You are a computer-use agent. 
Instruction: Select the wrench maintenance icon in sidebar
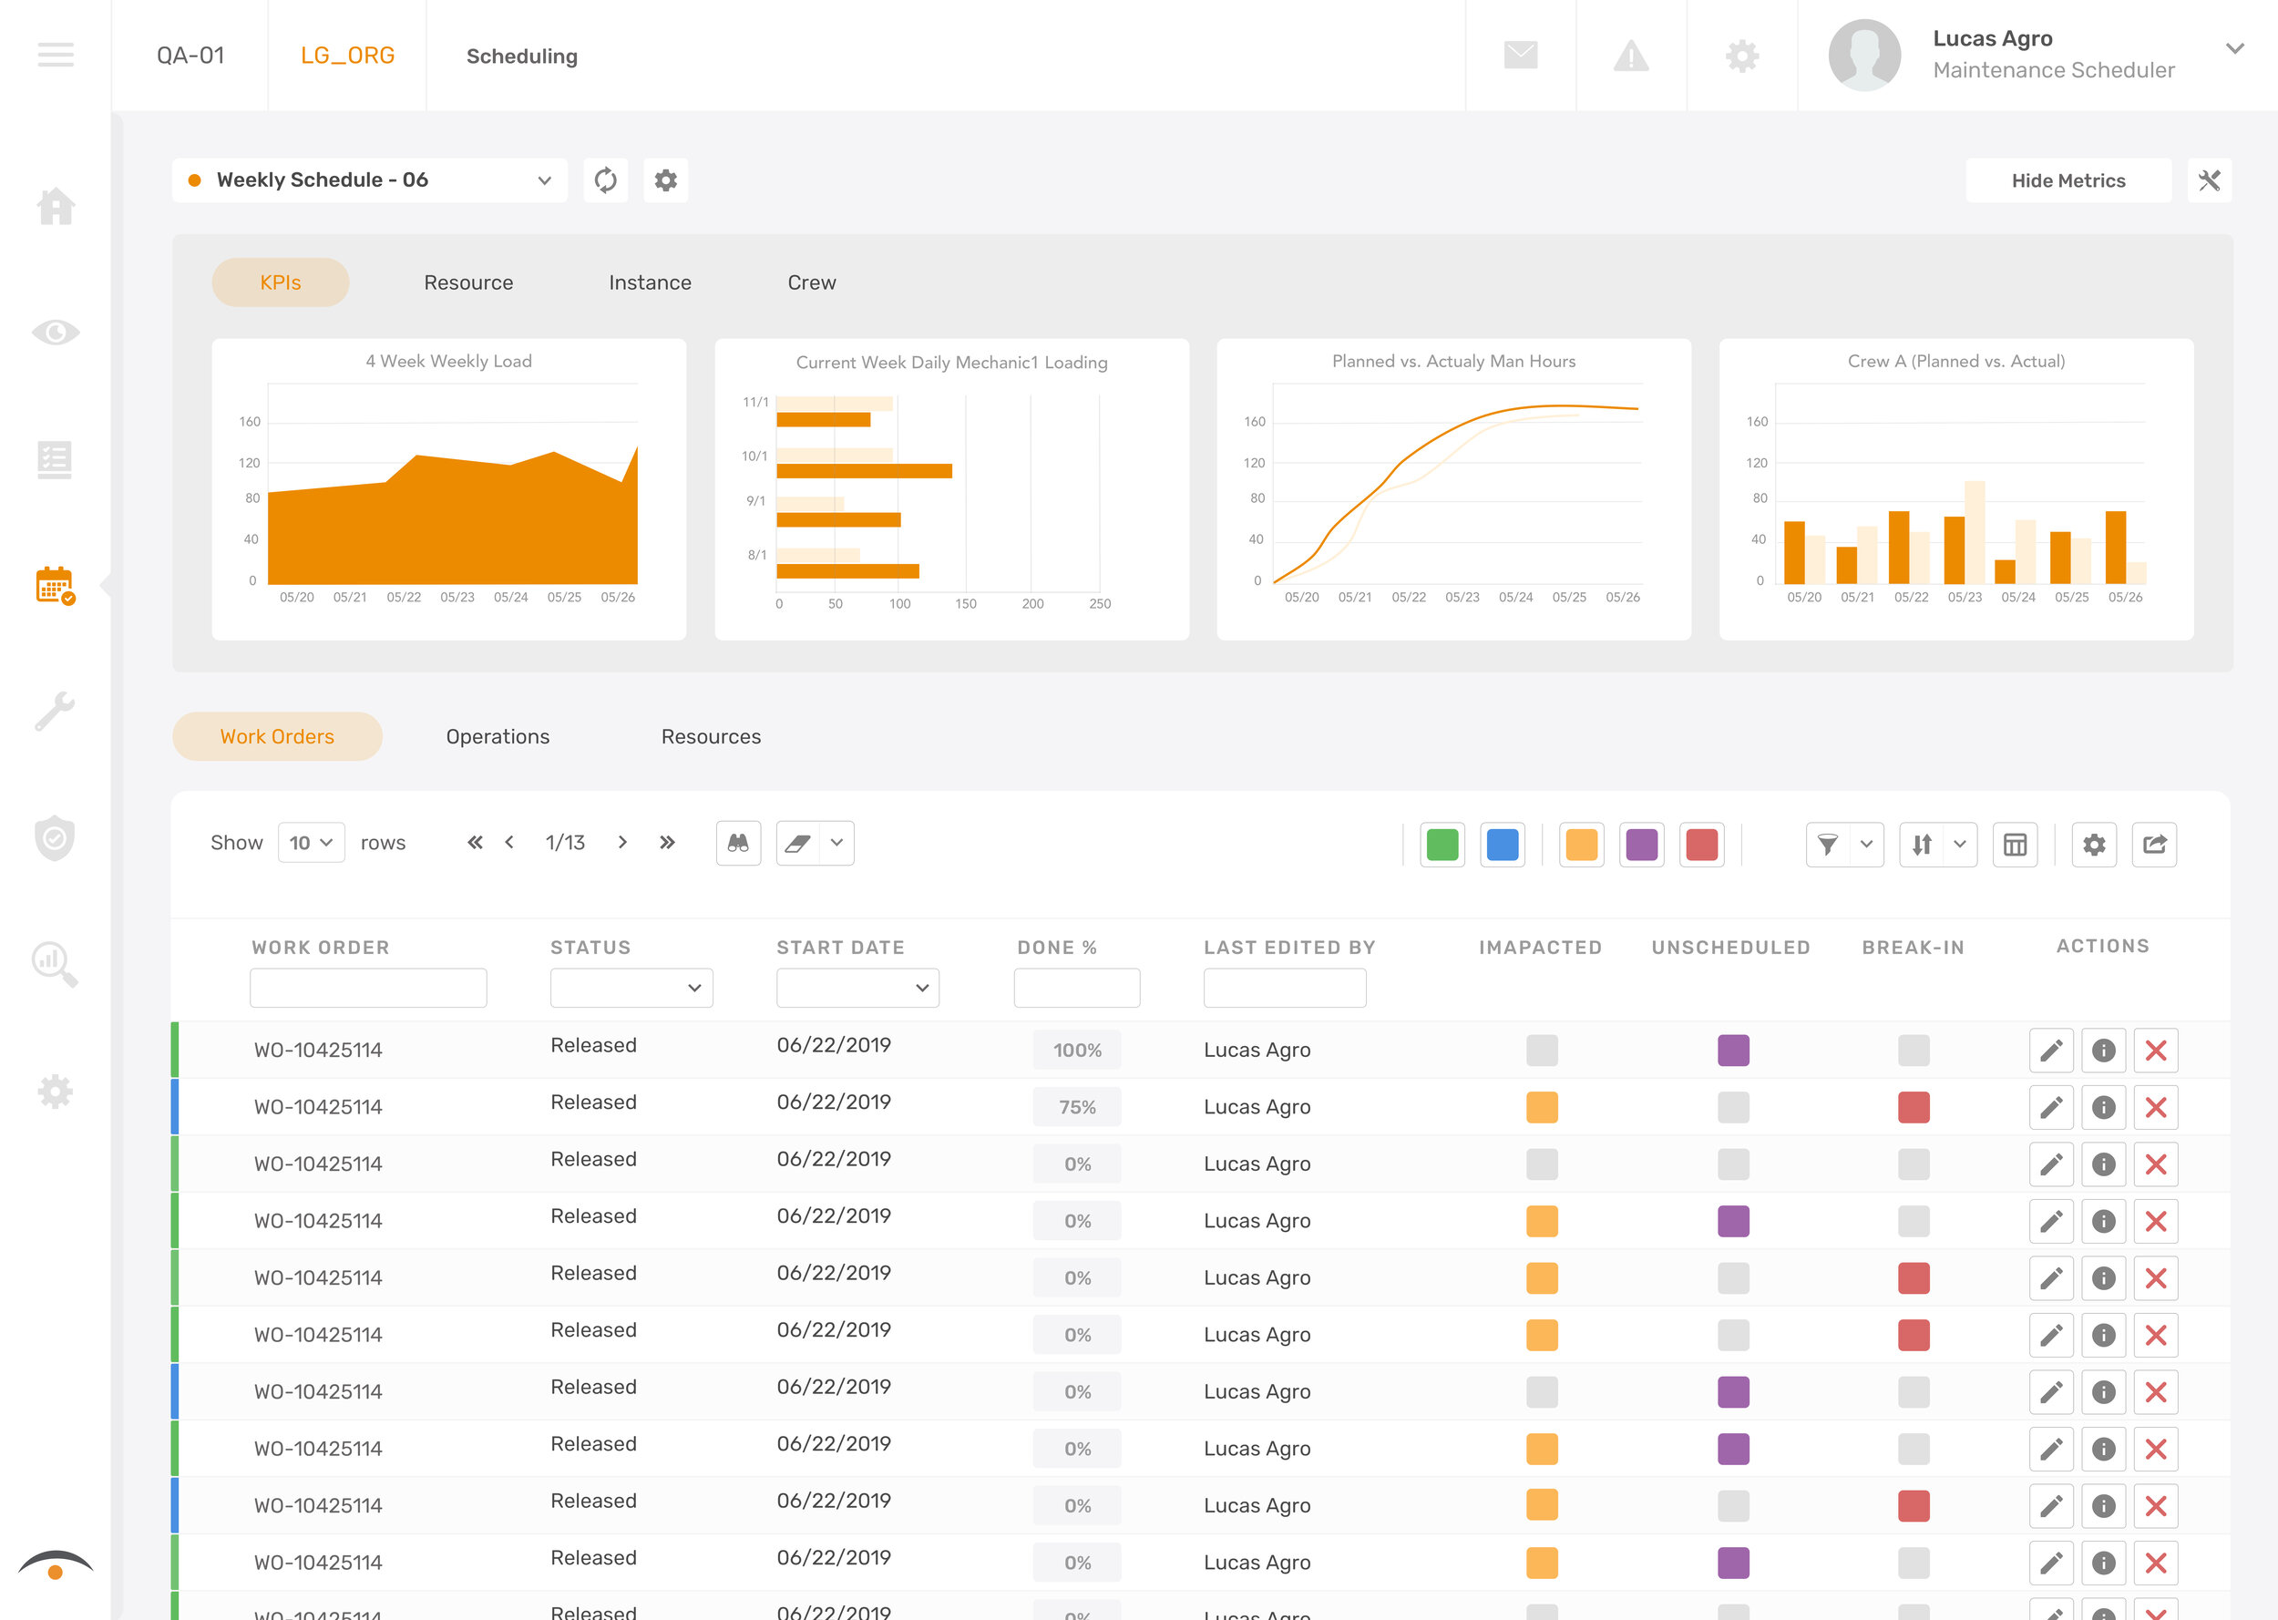click(x=55, y=711)
